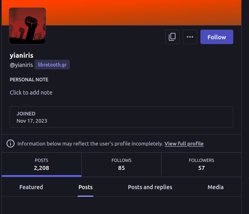Open the Followers 57 list
The height and width of the screenshot is (214, 249).
click(201, 164)
